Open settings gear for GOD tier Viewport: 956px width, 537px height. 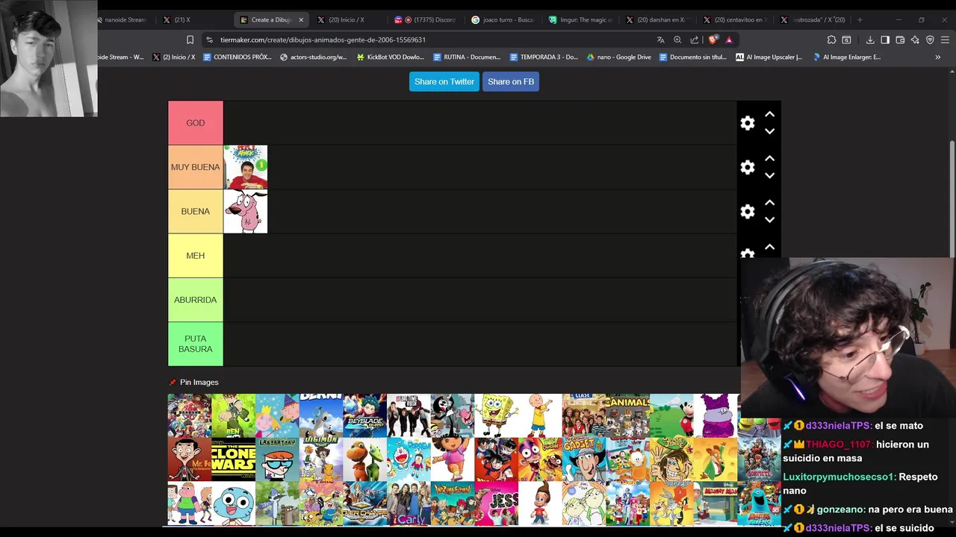(748, 123)
